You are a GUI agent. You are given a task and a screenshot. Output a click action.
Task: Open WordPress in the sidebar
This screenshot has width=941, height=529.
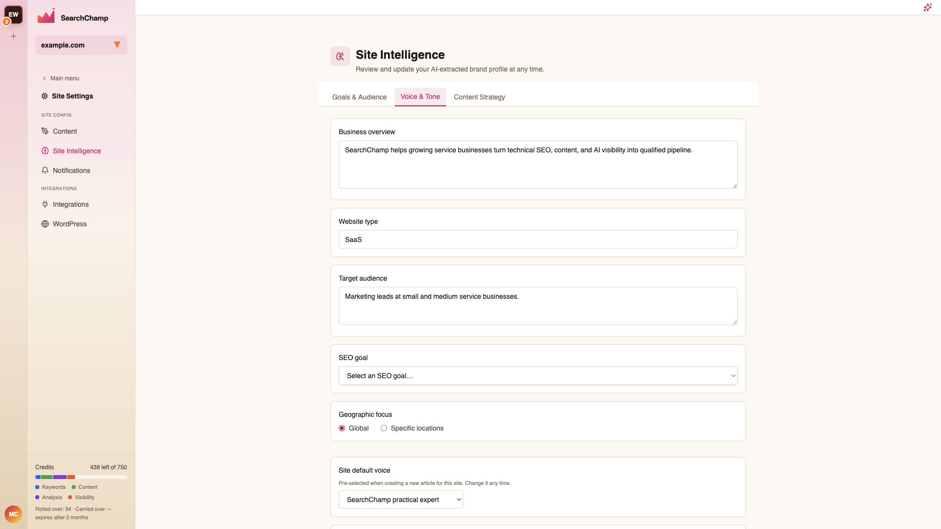(81, 224)
